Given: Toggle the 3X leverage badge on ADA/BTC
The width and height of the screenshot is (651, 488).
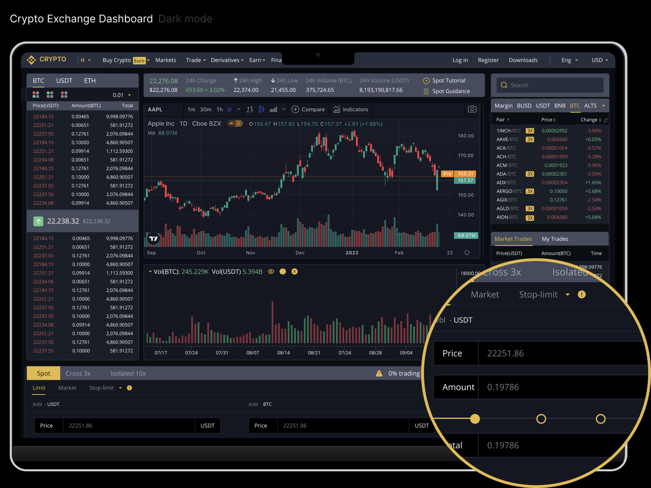Looking at the screenshot, I should pyautogui.click(x=530, y=174).
